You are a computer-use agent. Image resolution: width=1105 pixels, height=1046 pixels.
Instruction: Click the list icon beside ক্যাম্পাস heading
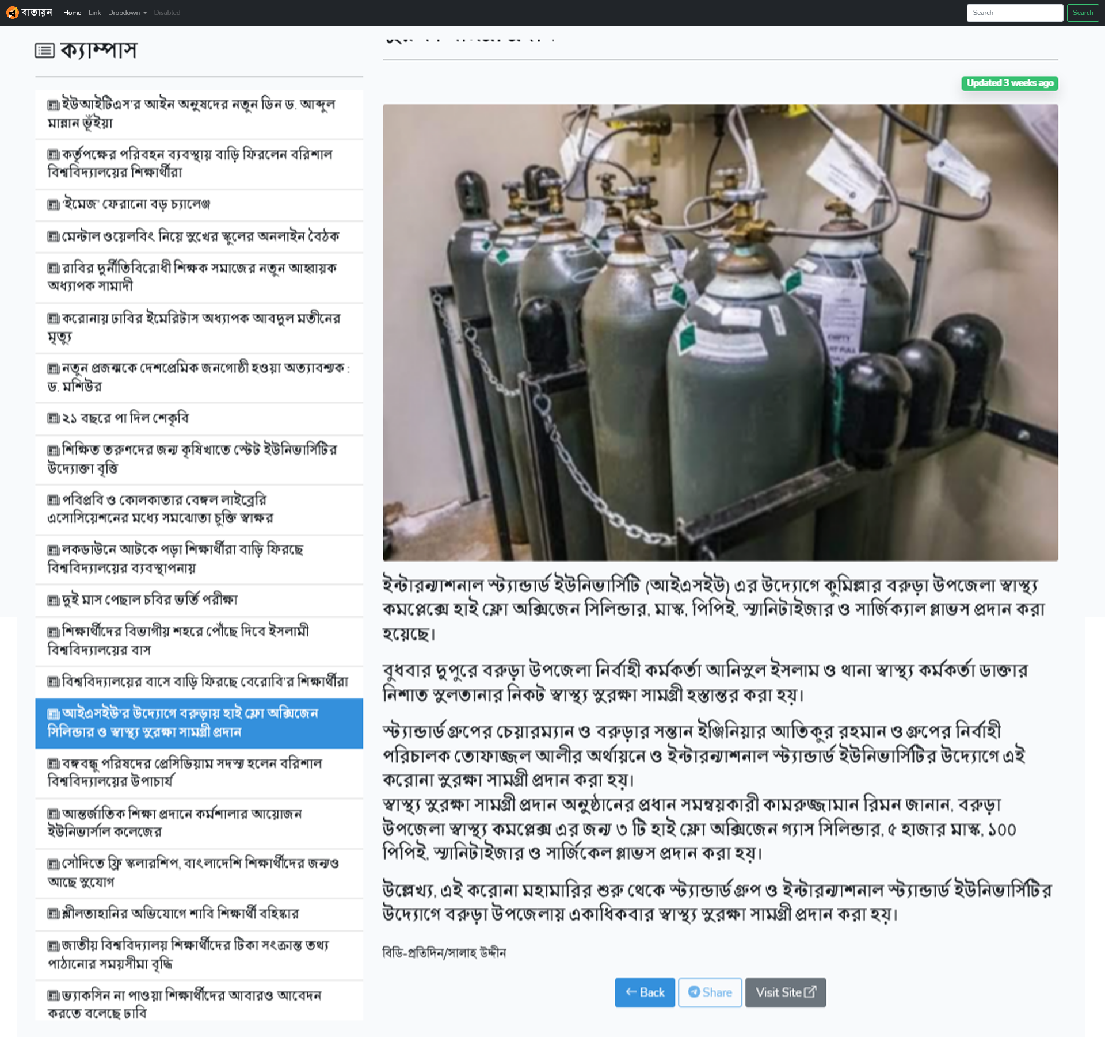(45, 51)
